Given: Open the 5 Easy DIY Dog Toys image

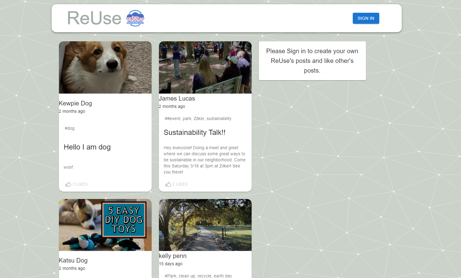Looking at the screenshot, I should [x=105, y=225].
